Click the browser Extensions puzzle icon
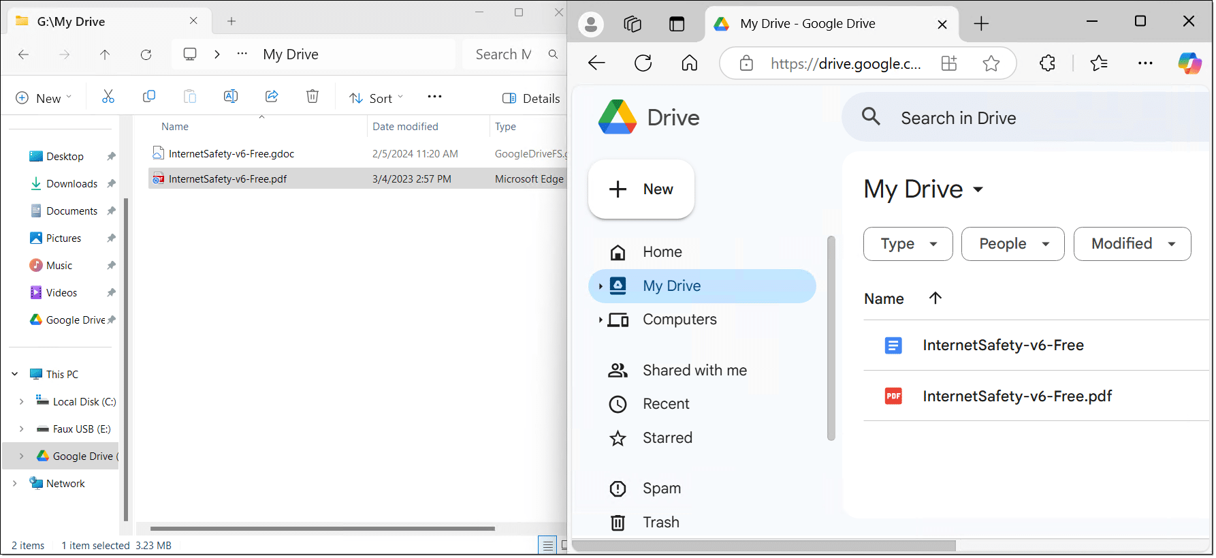This screenshot has width=1216, height=558. point(1047,63)
